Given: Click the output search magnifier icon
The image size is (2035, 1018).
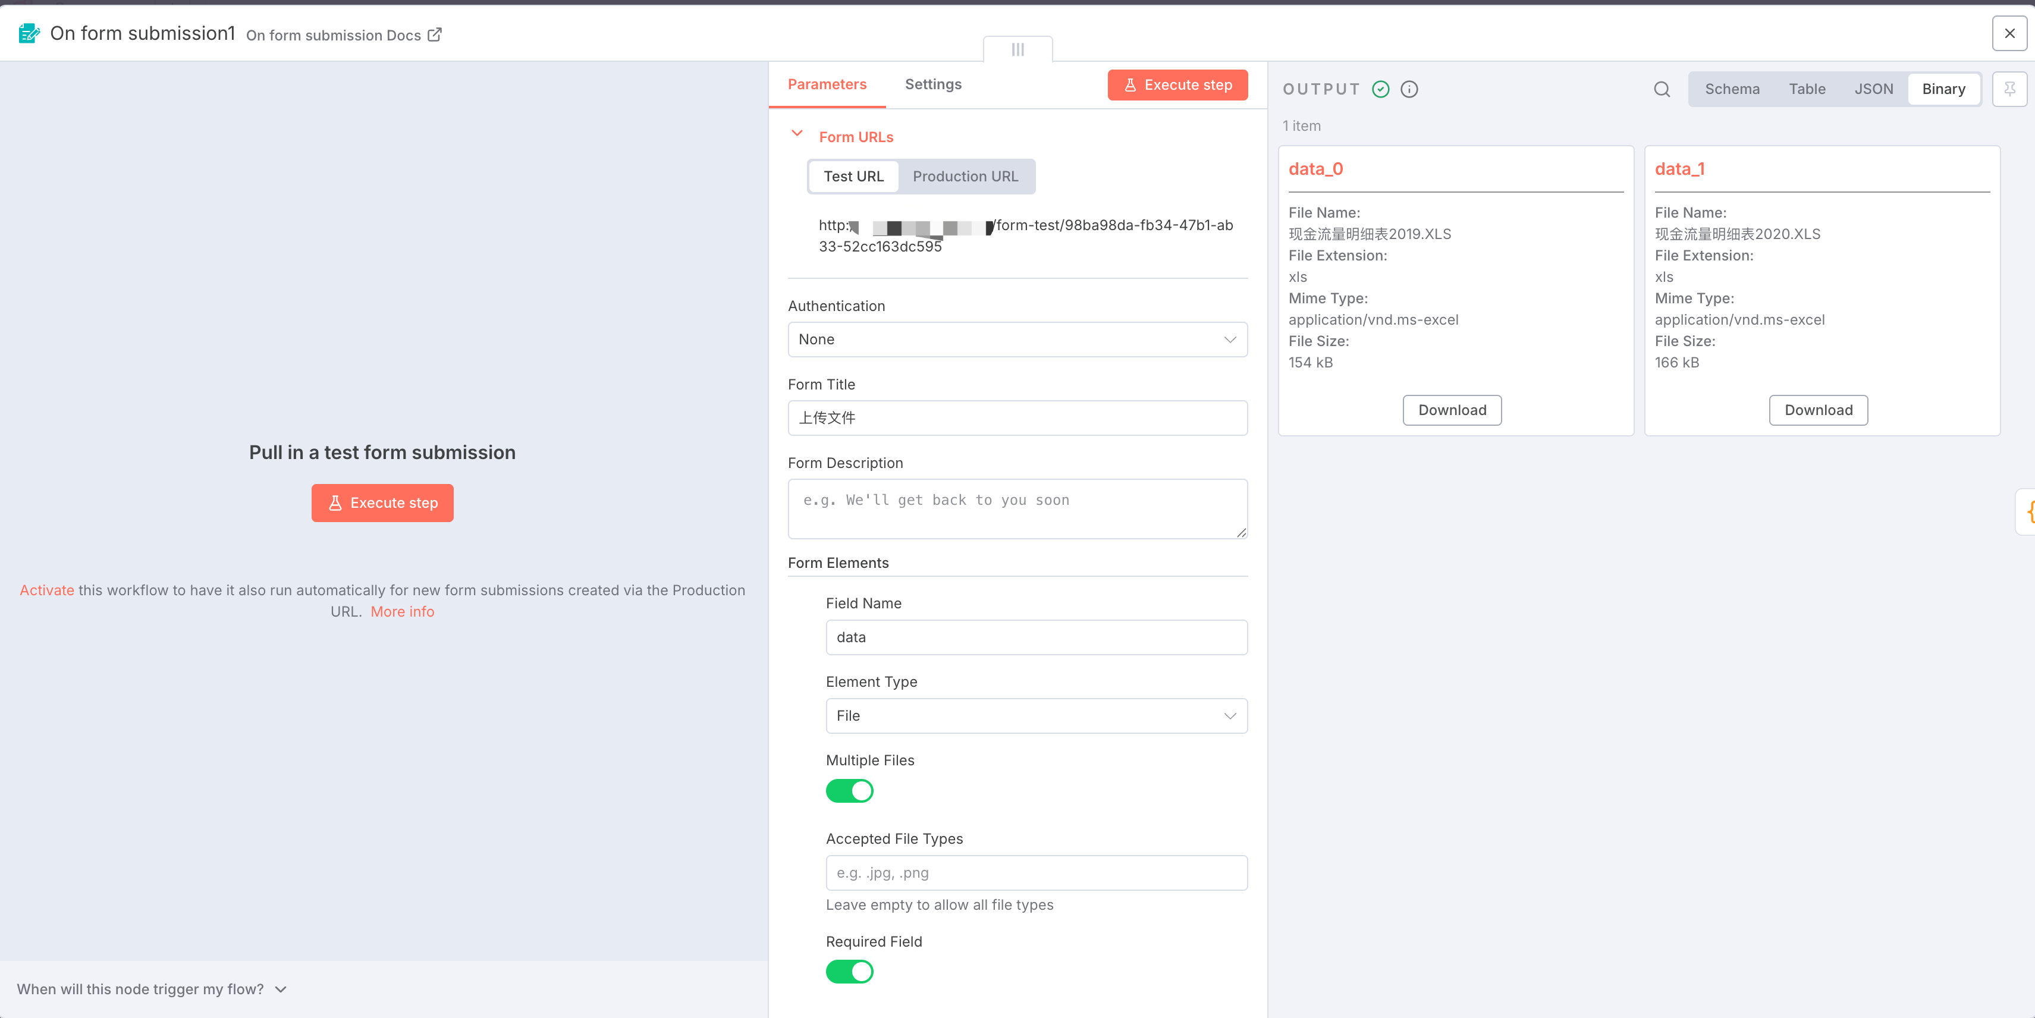Looking at the screenshot, I should pos(1662,89).
